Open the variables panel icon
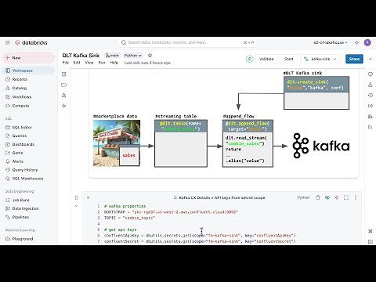This screenshot has width=376, height=282. [x=371, y=106]
